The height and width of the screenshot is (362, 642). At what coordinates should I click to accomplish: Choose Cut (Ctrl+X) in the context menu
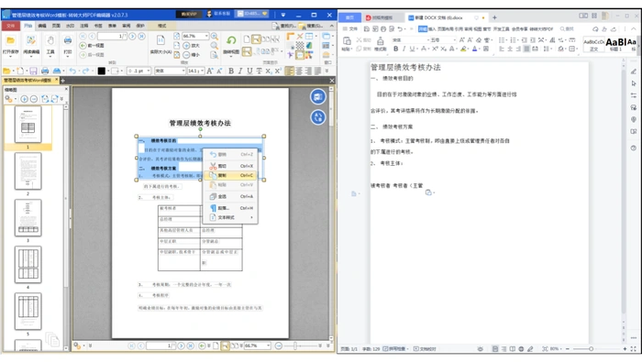pos(231,166)
